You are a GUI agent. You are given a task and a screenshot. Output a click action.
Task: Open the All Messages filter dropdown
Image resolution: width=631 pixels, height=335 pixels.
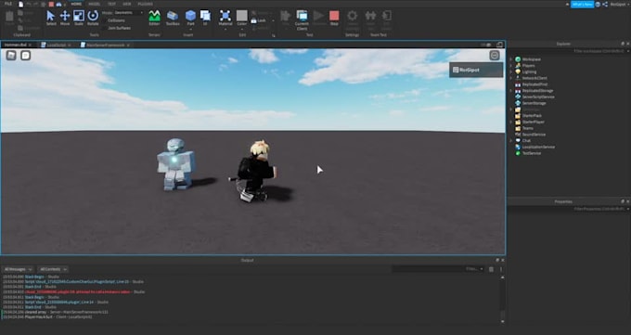click(x=18, y=269)
